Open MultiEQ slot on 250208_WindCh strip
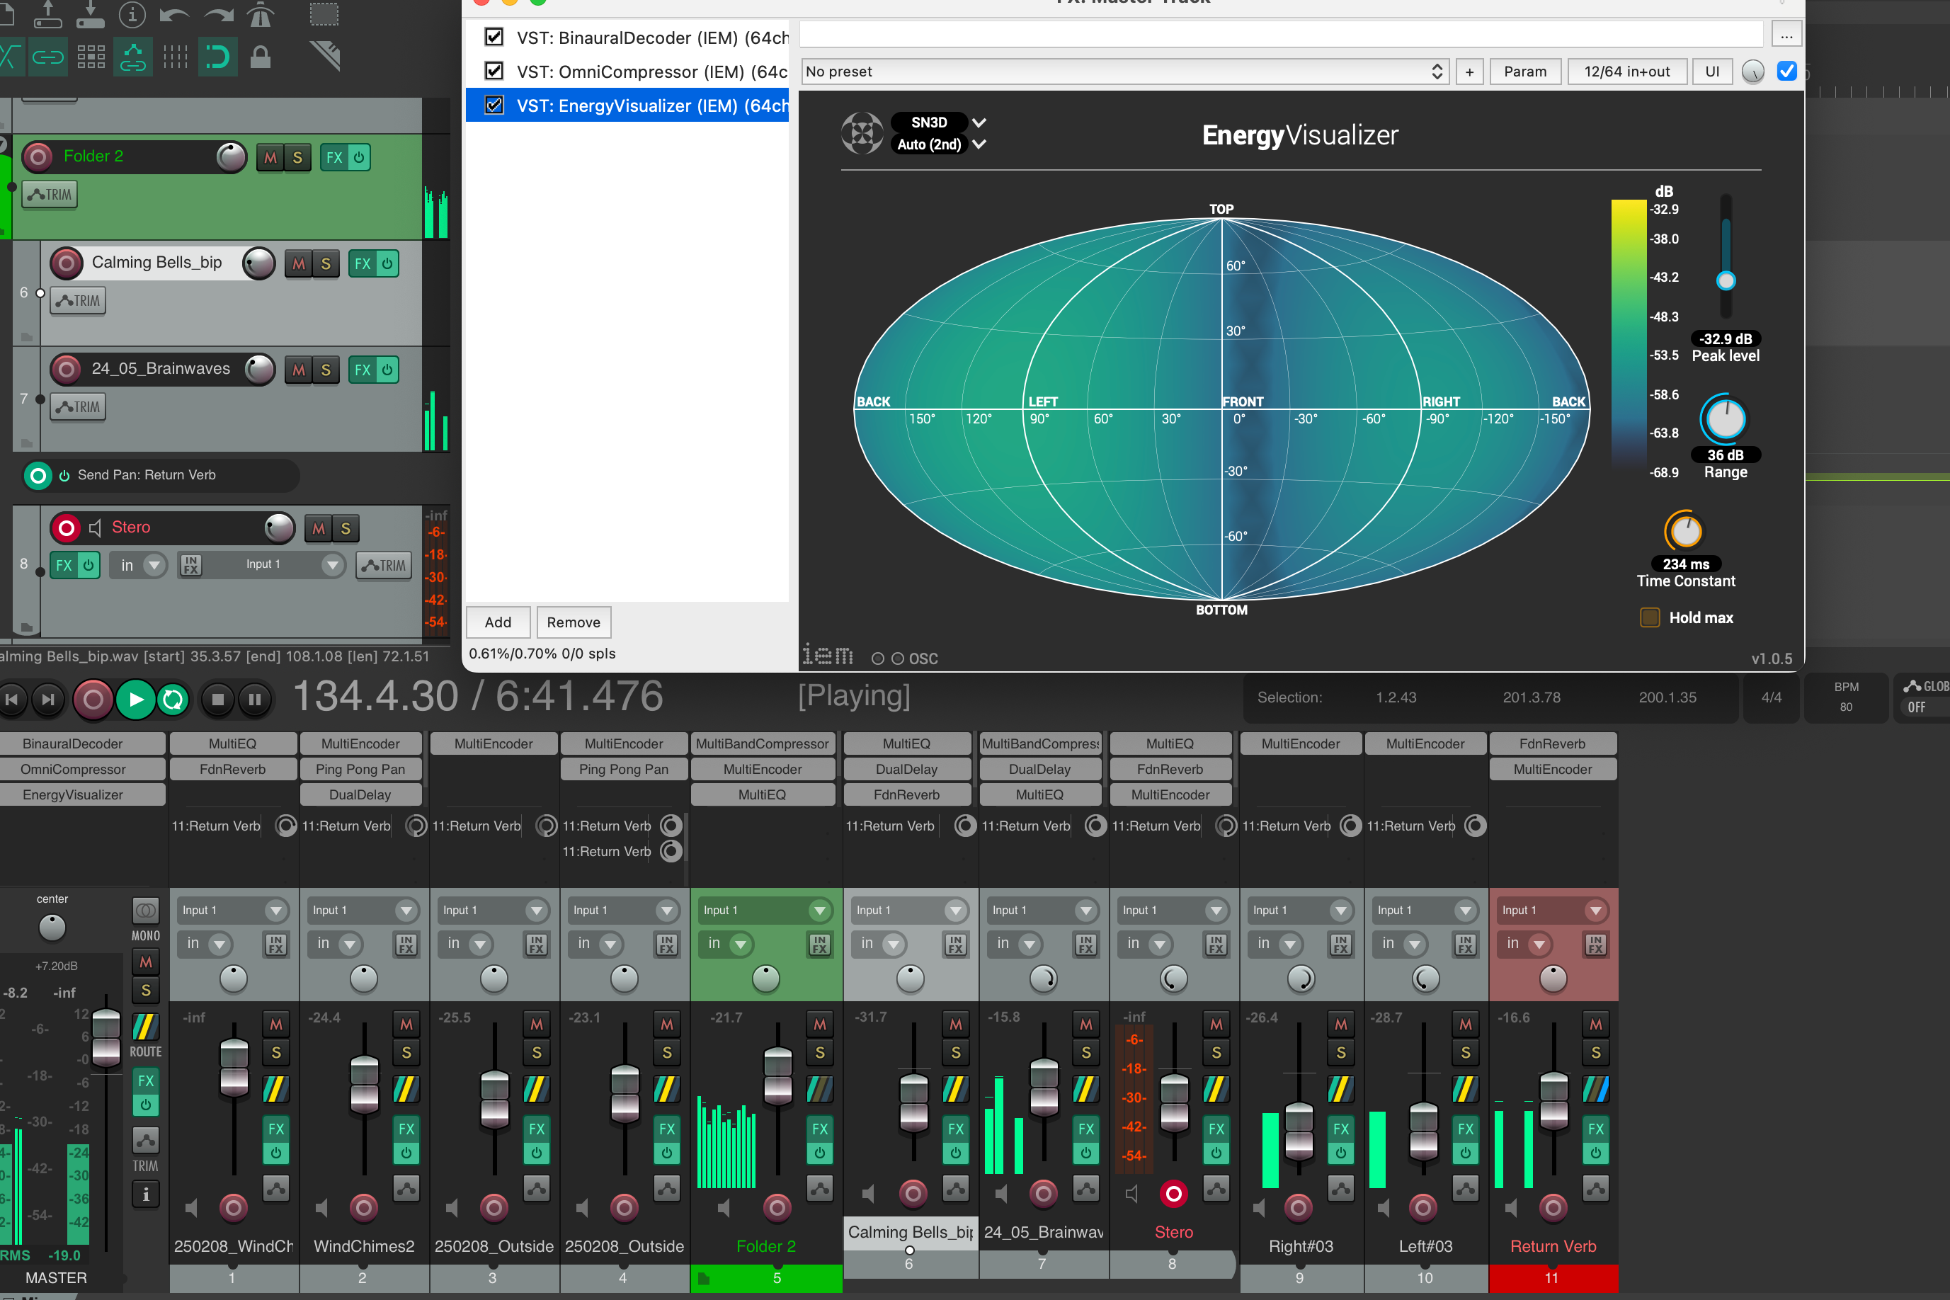Screen dimensions: 1950x1300 [x=232, y=743]
